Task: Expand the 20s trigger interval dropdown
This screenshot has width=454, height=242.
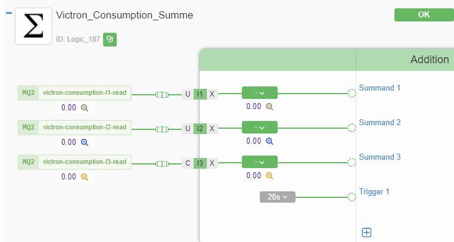Action: [x=278, y=197]
